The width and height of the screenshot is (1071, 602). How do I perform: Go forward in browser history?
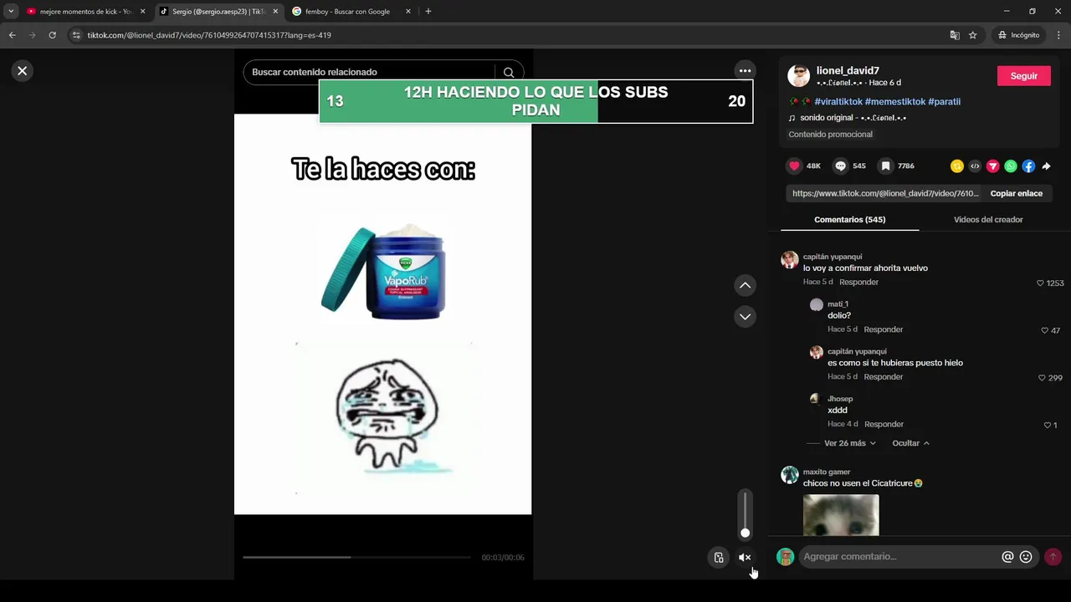coord(32,35)
